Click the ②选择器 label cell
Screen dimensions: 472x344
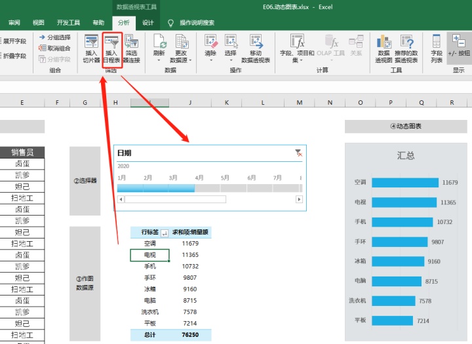click(85, 181)
